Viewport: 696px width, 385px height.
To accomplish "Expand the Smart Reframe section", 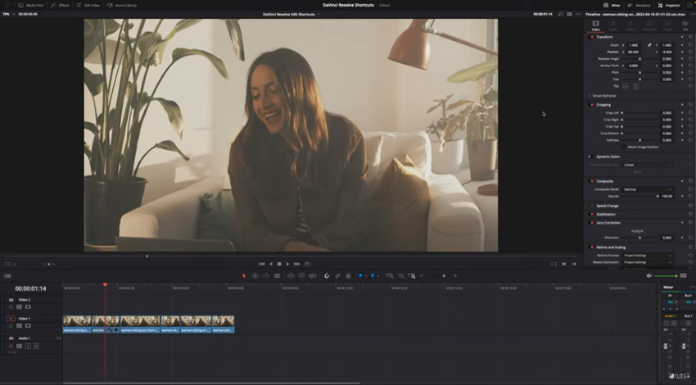I will (x=590, y=96).
